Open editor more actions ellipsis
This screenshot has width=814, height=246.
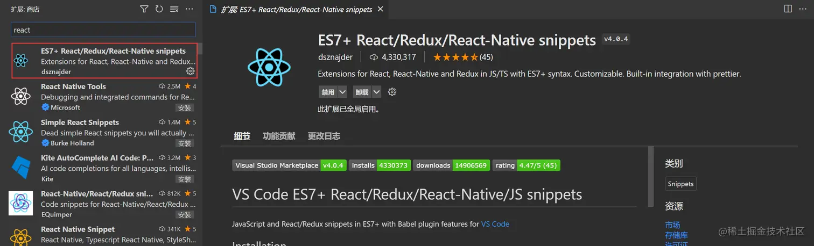click(804, 9)
